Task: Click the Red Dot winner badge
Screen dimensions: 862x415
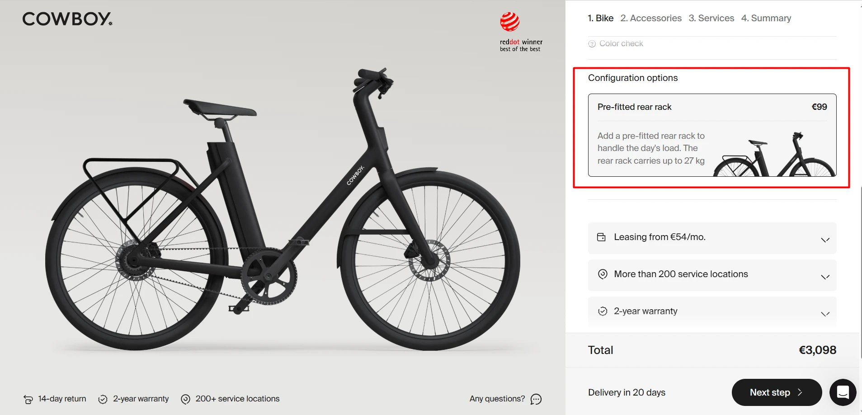Action: click(521, 32)
